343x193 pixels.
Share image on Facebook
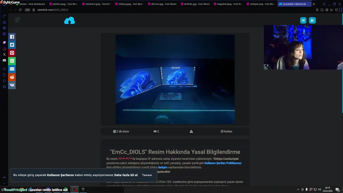[x=12, y=37]
